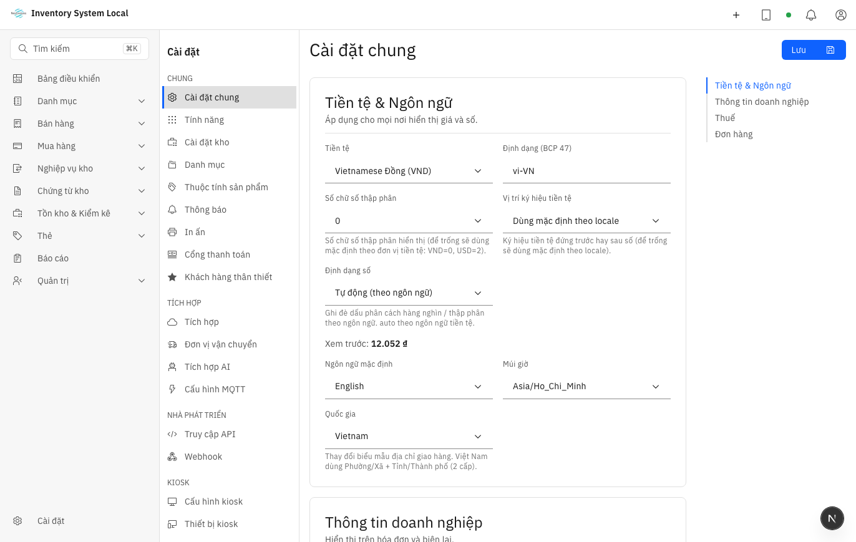Expand the Quản trị sidebar chevron
Screen dimensions: 856x542
(x=142, y=281)
